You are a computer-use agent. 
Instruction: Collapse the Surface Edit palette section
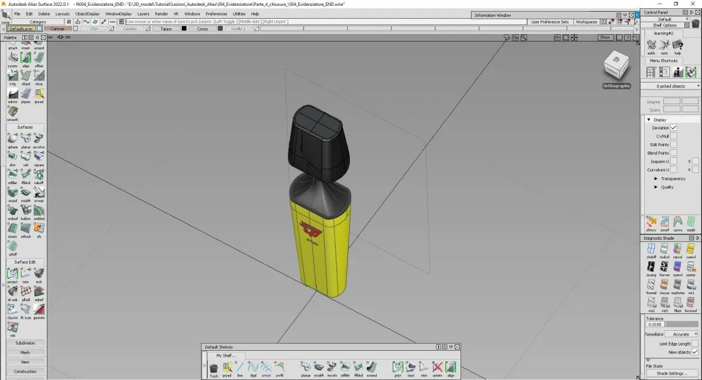(x=25, y=262)
